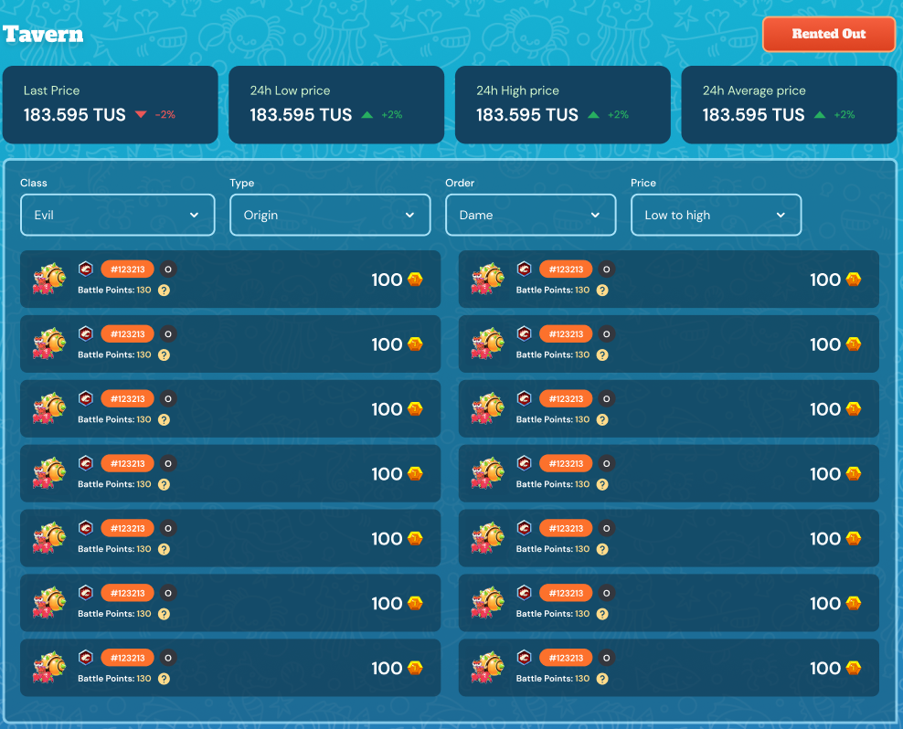Screen dimensions: 903x729
Task: Open the Order dropdown showing Dame
Action: [530, 215]
